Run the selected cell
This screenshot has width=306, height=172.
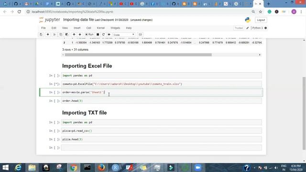tap(89, 34)
